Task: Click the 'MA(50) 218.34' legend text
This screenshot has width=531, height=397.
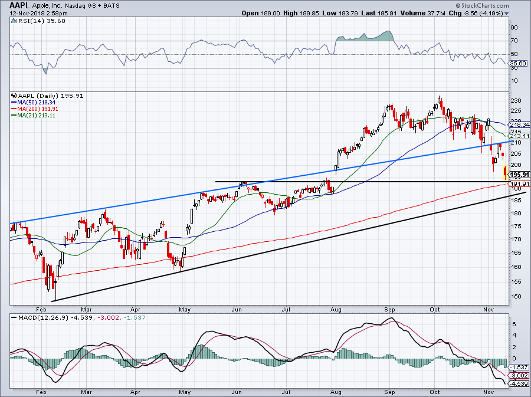Action: click(x=36, y=102)
